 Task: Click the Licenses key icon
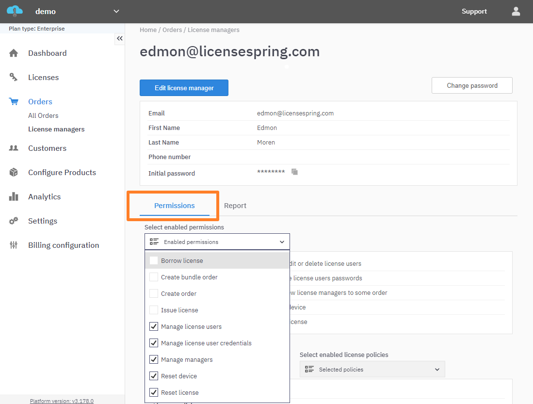coord(14,77)
